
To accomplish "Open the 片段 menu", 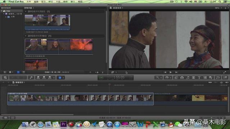I will [x=58, y=1].
